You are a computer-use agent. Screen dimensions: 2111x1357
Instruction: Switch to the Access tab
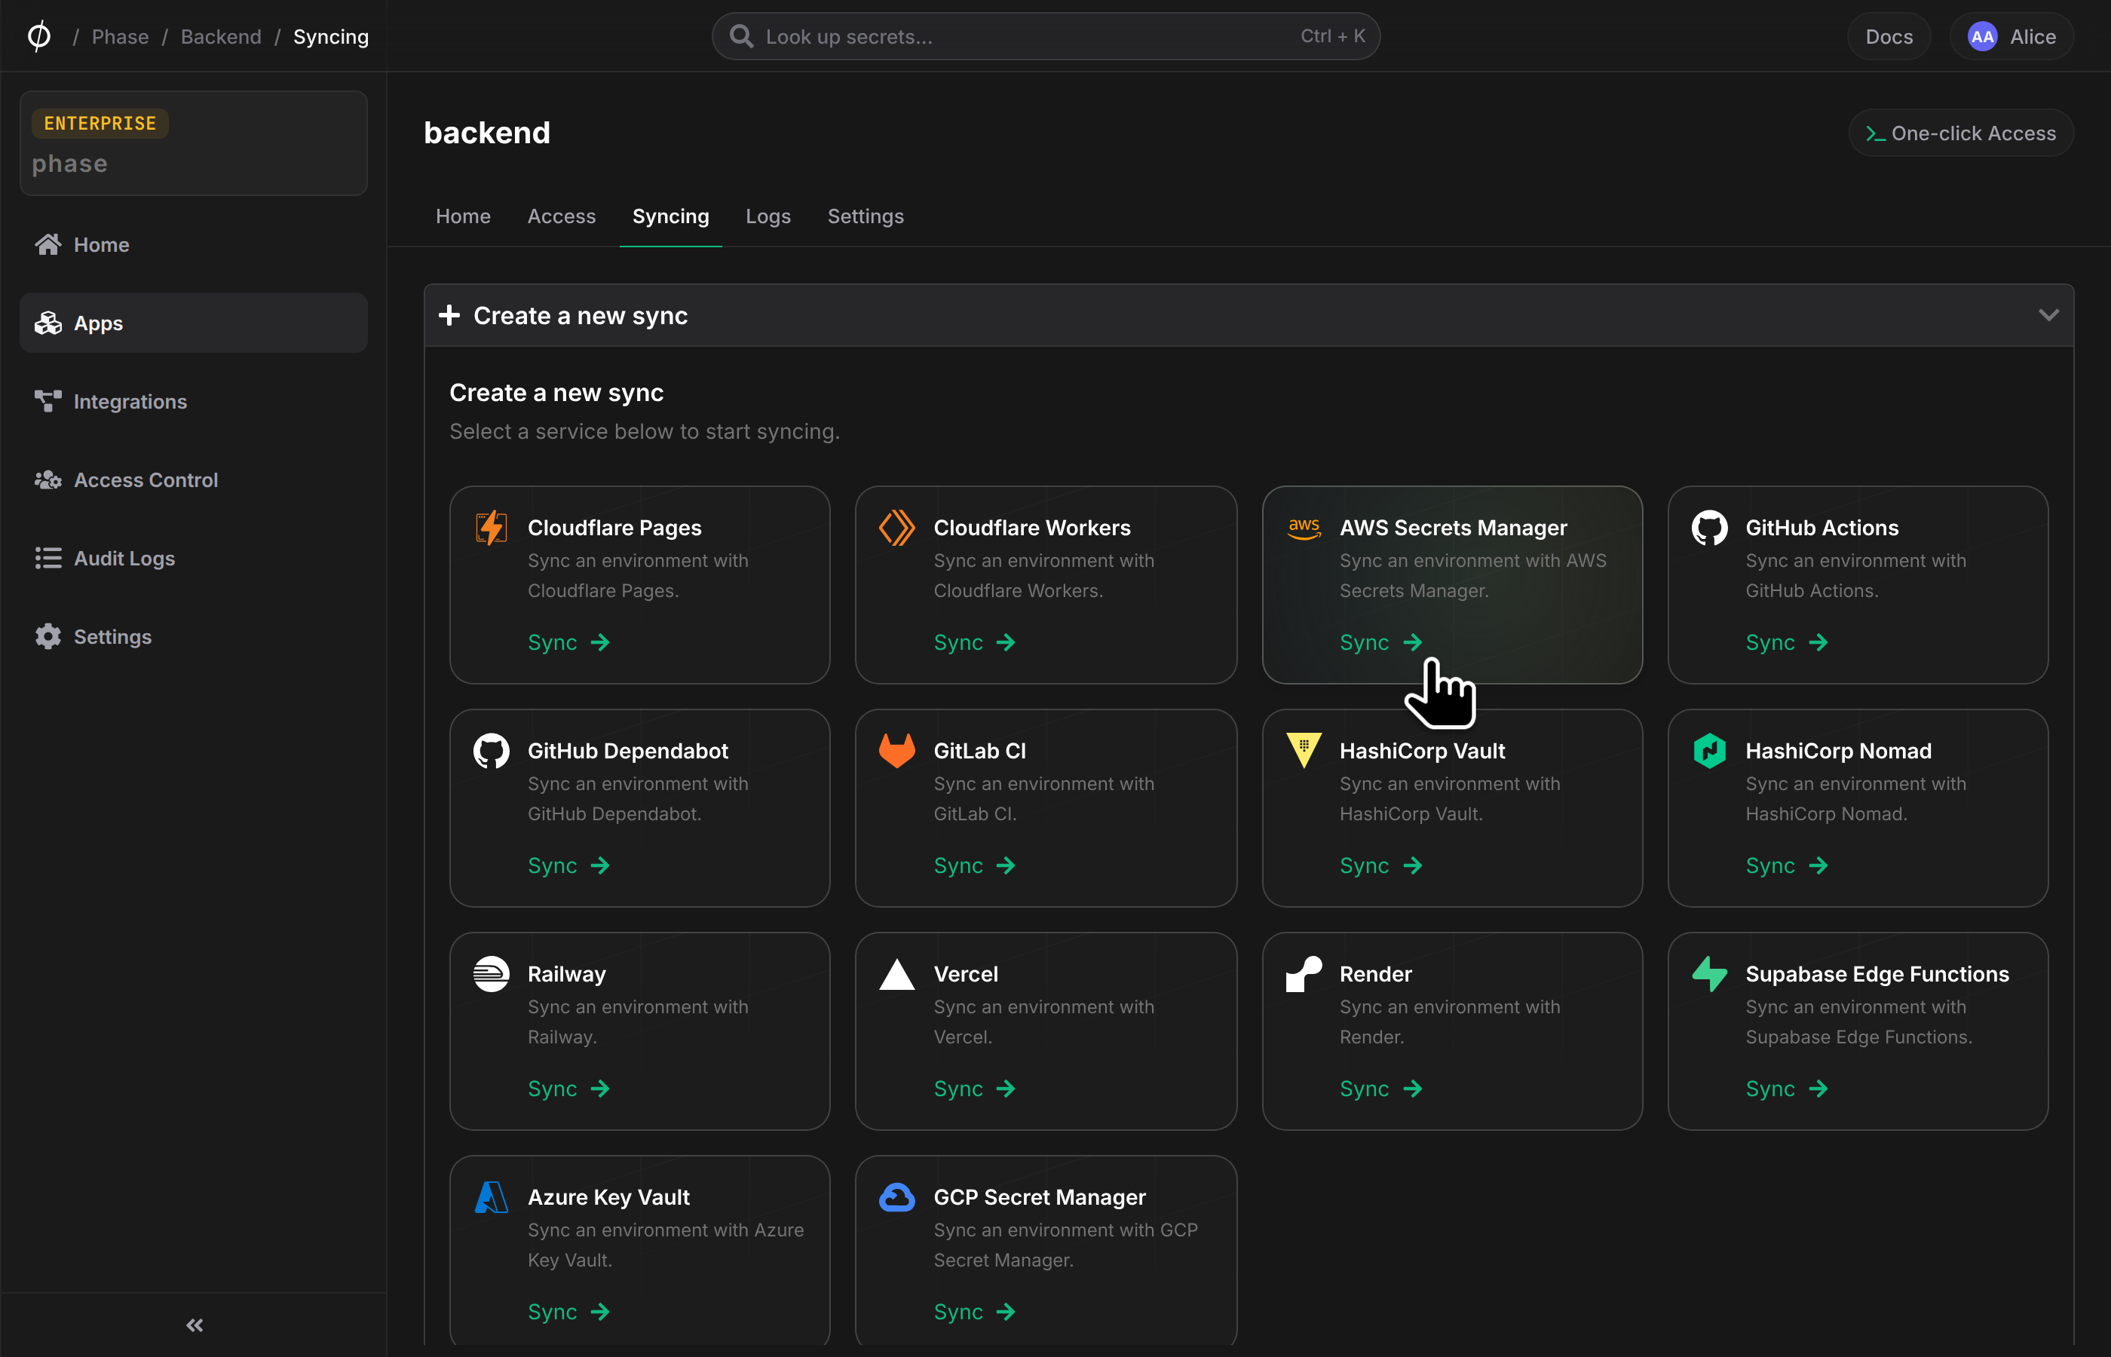pyautogui.click(x=561, y=216)
